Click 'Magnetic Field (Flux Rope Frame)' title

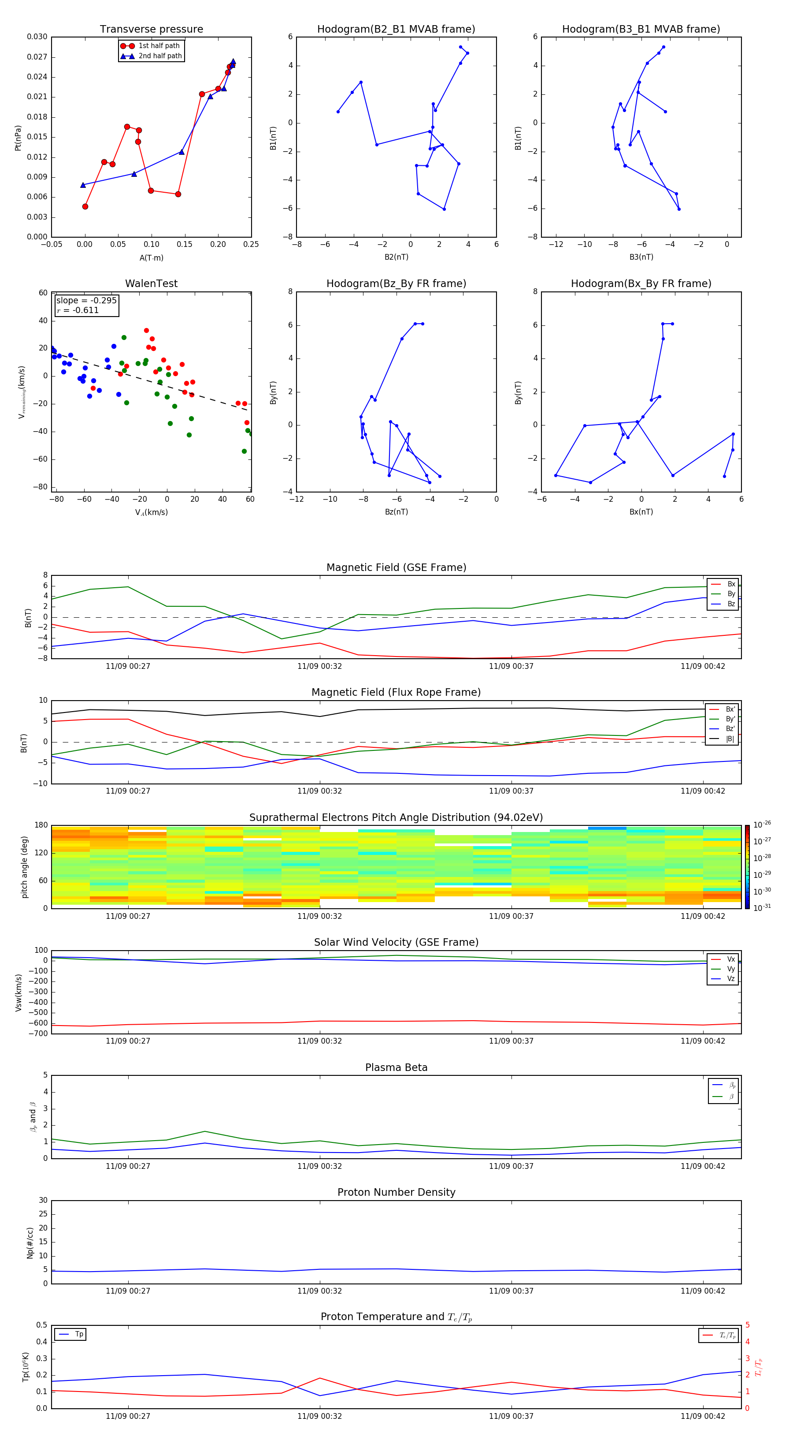tap(396, 693)
